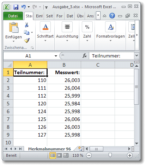Click the Einfügen paste button

click(x=13, y=32)
